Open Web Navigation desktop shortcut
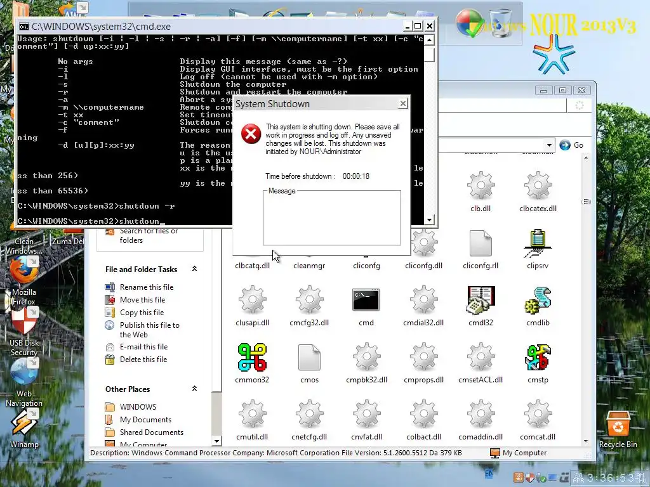This screenshot has height=487, width=650. pyautogui.click(x=23, y=382)
